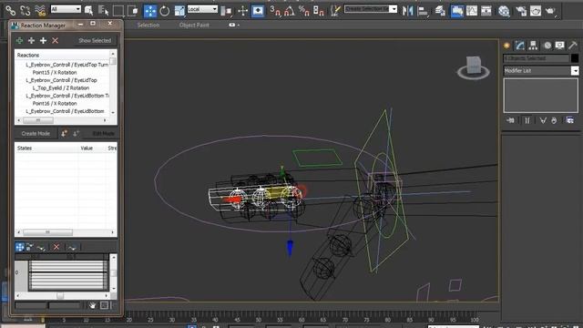Viewport: 583px width, 328px height.
Task: Click Select and Manipulate icon
Action: (x=243, y=11)
